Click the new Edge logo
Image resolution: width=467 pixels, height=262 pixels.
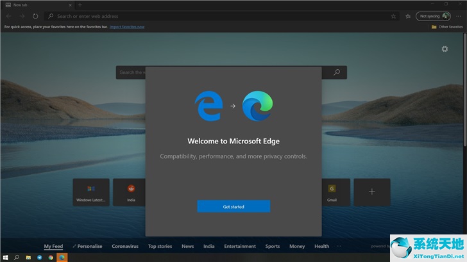pos(258,106)
